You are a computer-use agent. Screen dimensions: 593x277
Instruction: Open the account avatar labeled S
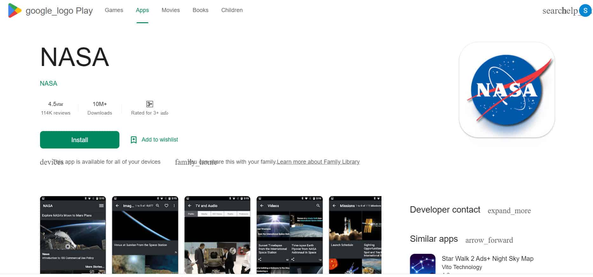[x=585, y=10]
